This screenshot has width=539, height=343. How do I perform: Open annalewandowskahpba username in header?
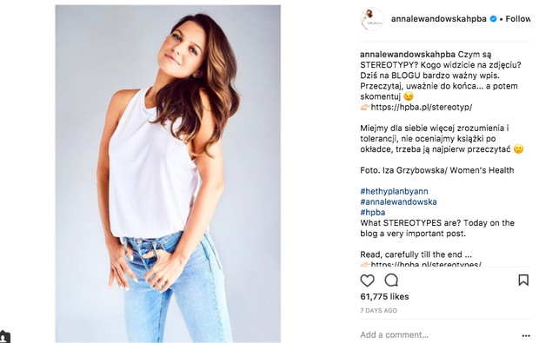[x=439, y=19]
